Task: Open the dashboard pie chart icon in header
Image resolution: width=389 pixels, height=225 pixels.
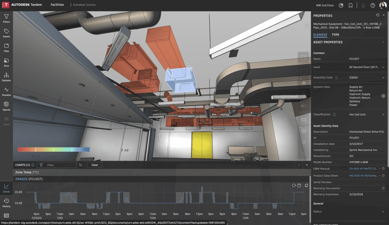Action: click(341, 5)
